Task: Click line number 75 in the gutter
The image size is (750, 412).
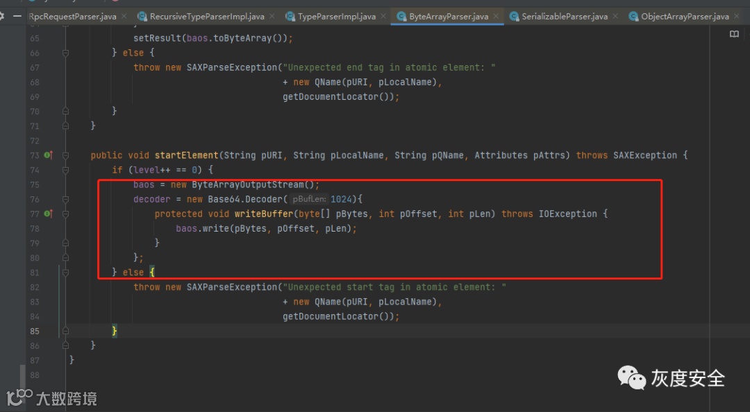Action: coord(35,184)
